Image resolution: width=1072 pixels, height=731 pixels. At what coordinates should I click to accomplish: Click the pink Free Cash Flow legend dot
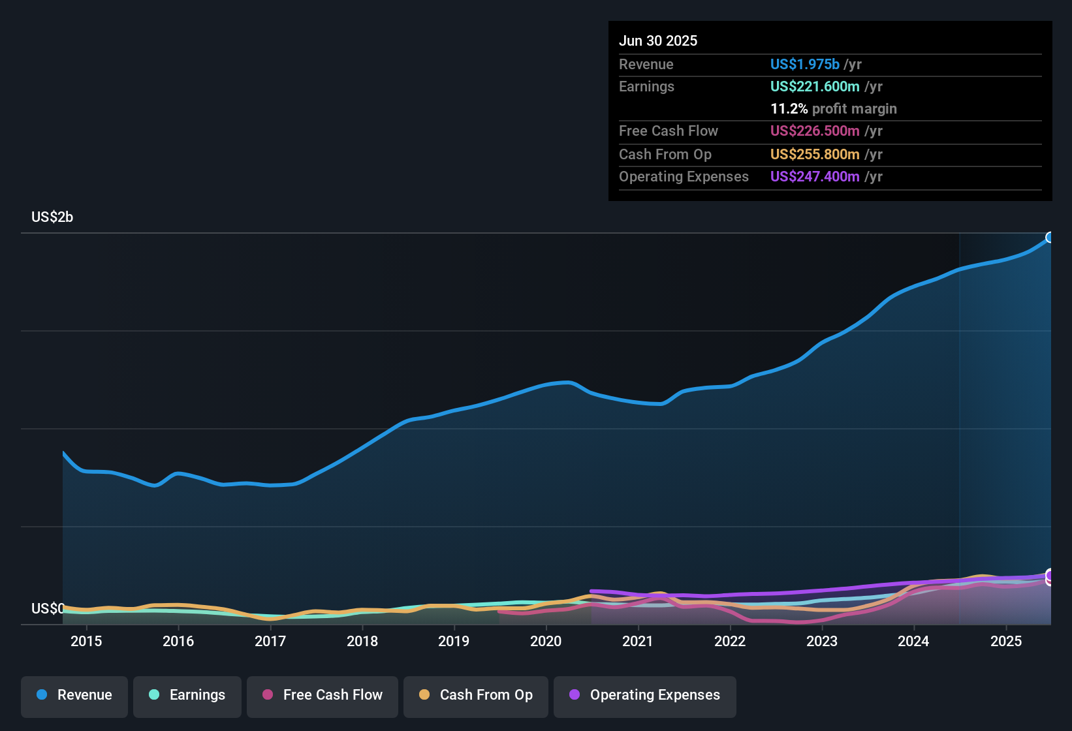268,695
